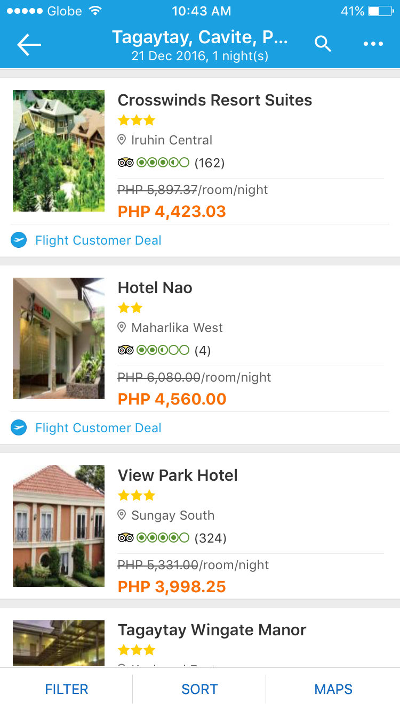
Task: Tap TripAdvisor owl icon for View Park Hotel
Action: tap(125, 538)
